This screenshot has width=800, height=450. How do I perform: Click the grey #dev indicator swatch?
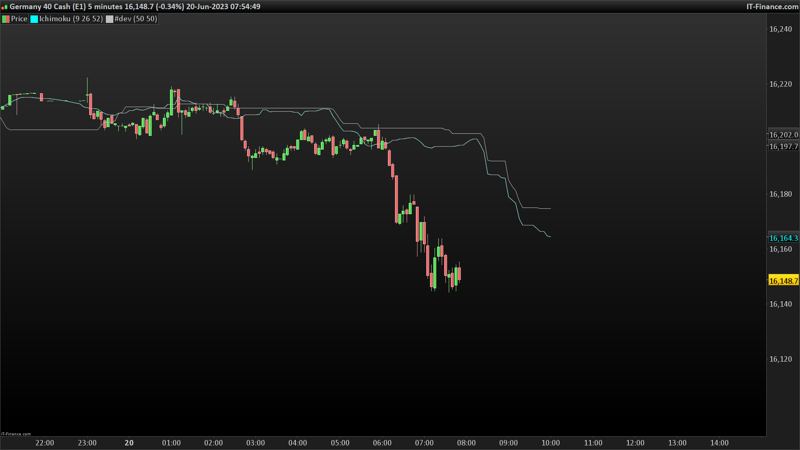click(x=110, y=19)
